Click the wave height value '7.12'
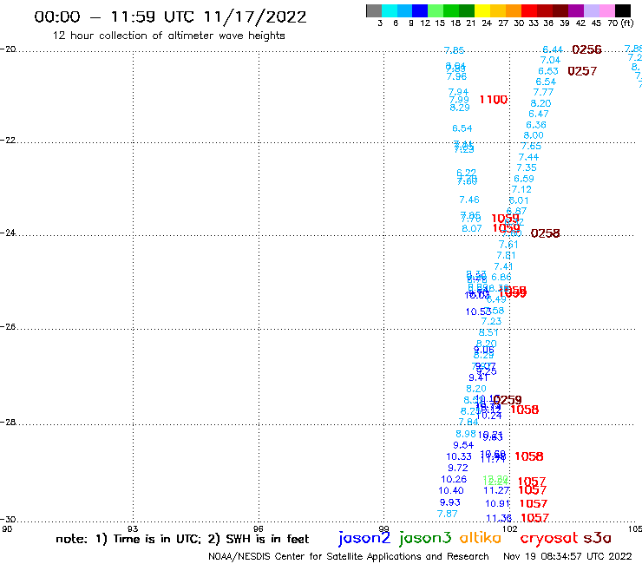 click(x=521, y=190)
